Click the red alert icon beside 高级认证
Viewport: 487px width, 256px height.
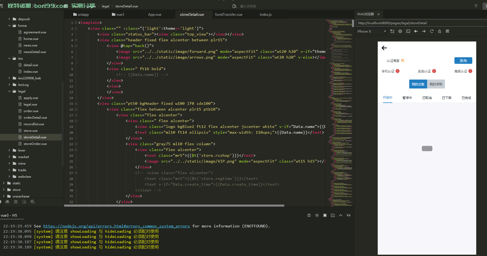pos(470,71)
